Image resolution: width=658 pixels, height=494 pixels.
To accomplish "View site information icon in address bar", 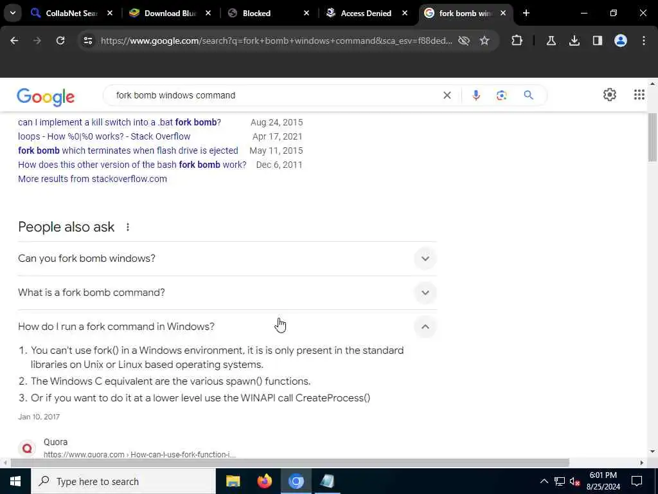I will click(x=88, y=41).
